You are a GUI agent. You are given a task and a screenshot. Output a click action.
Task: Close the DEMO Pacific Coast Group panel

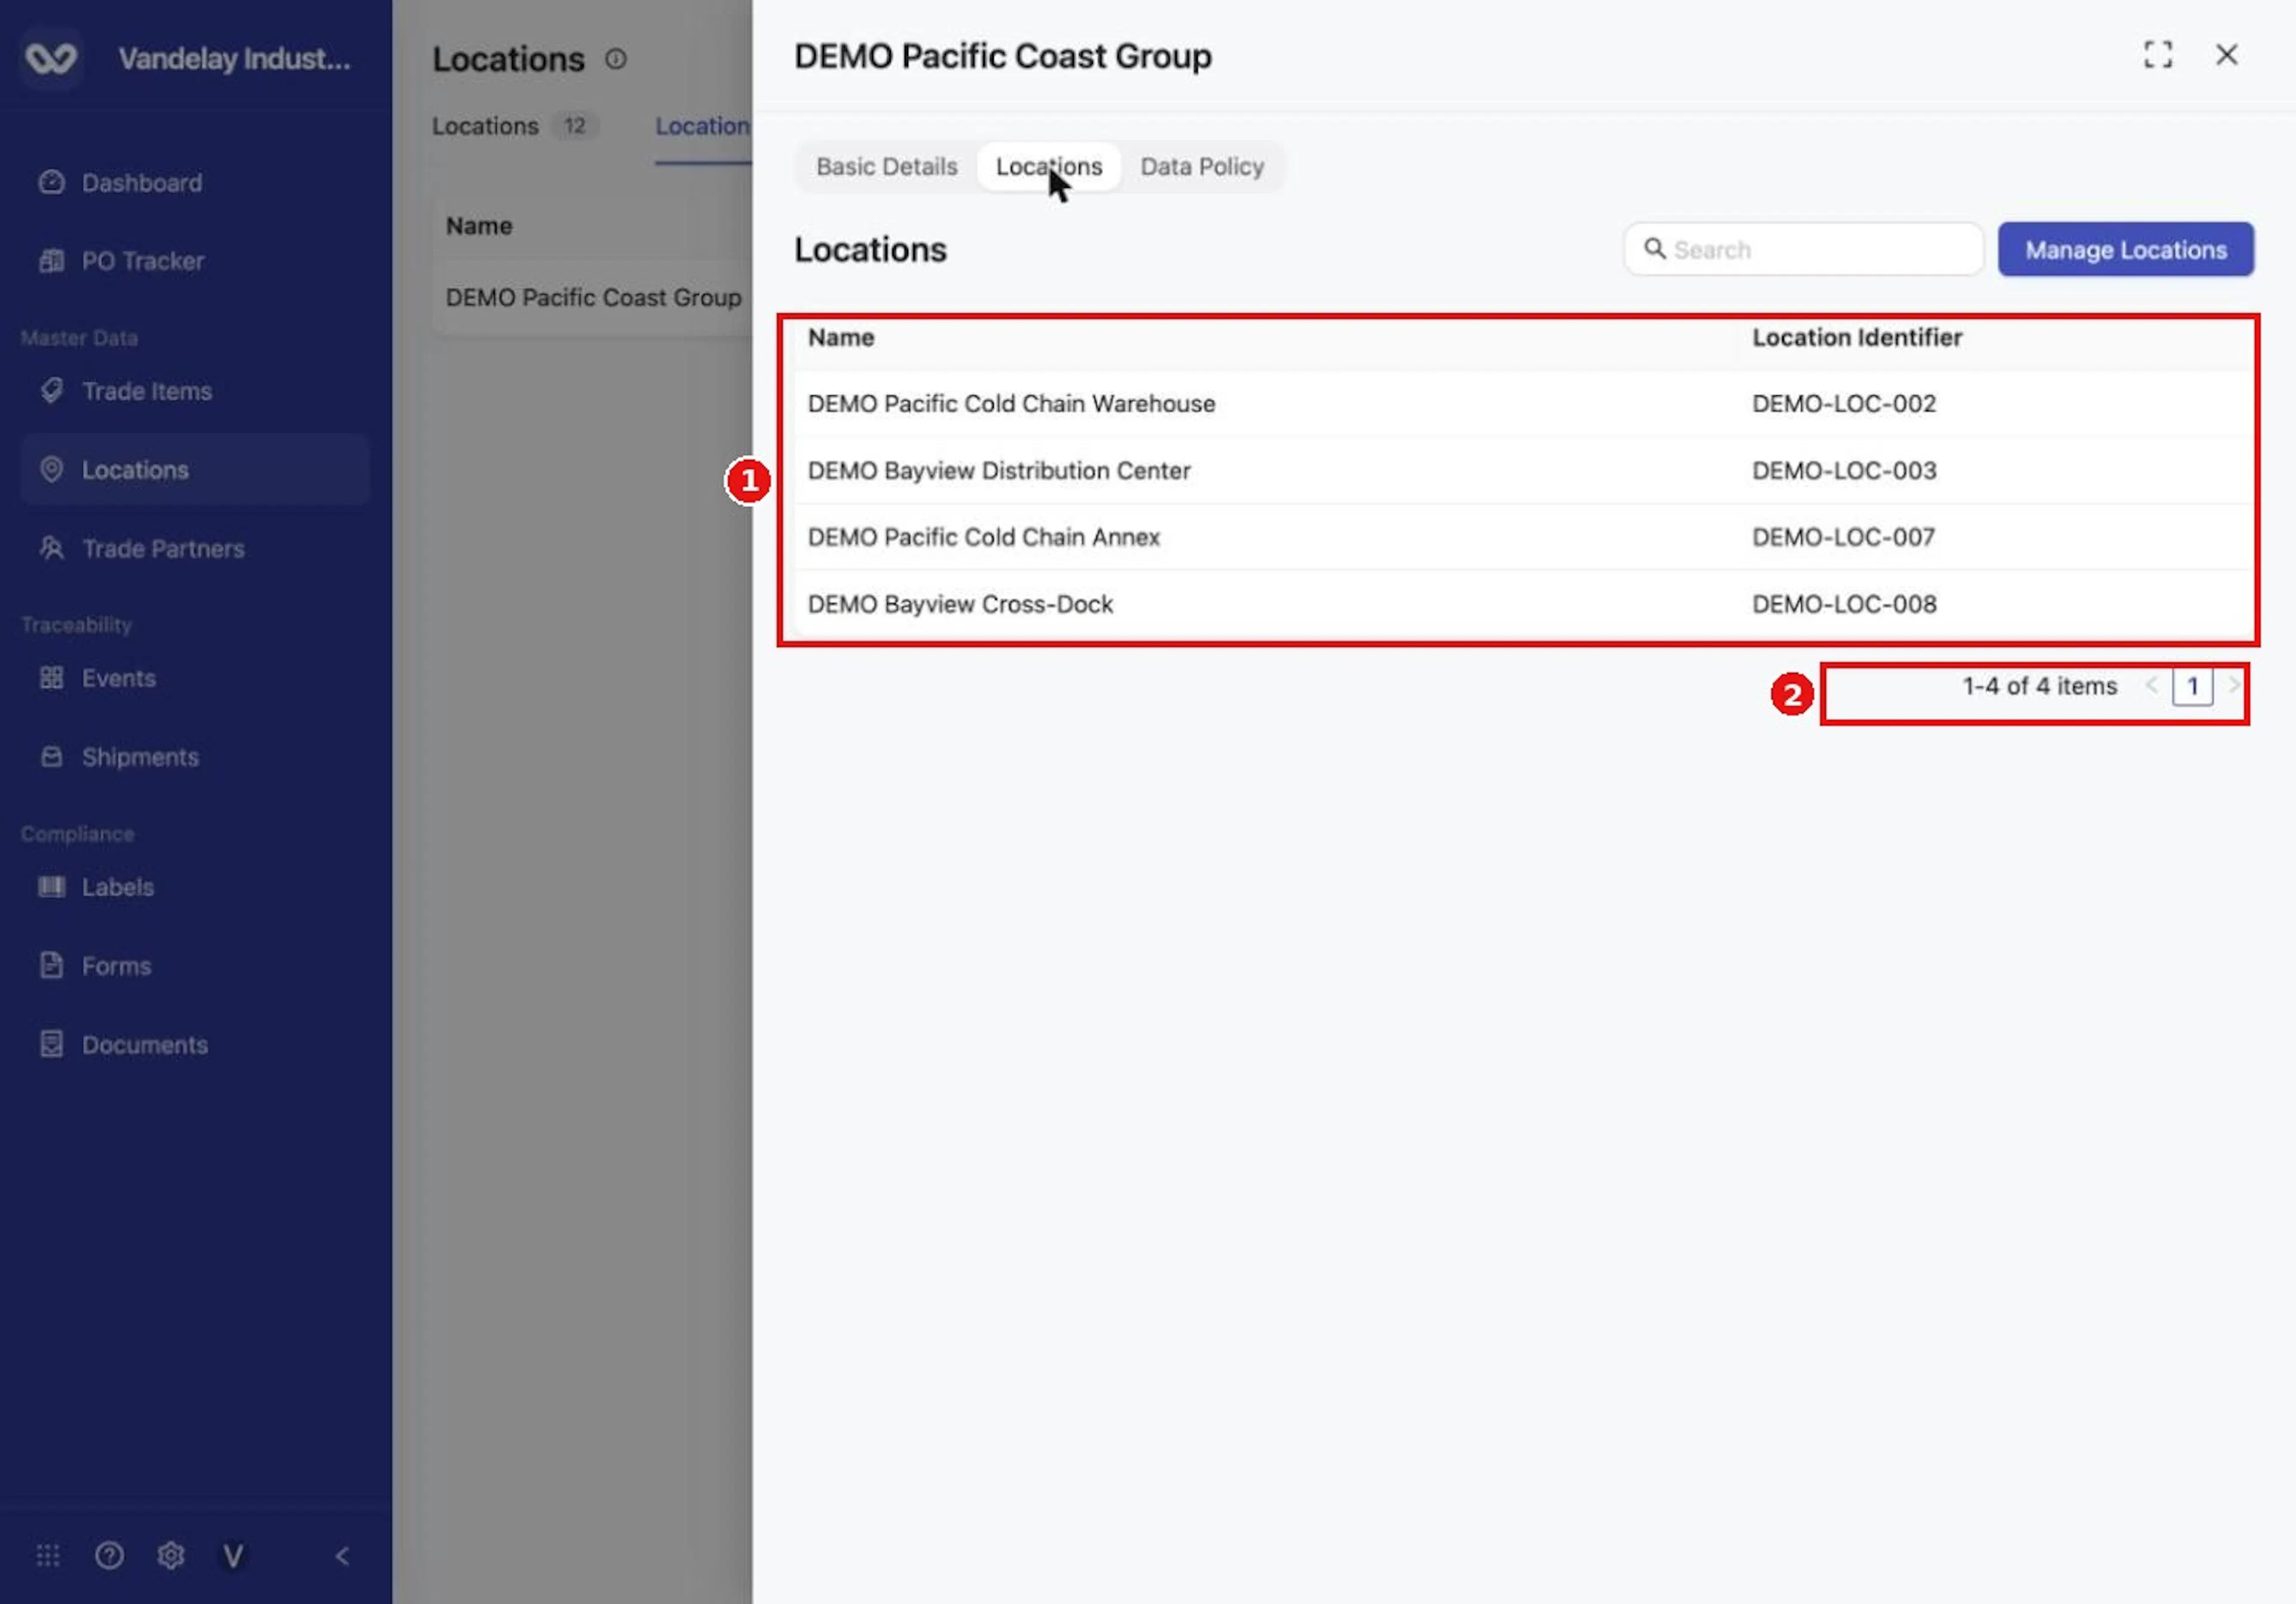2227,55
